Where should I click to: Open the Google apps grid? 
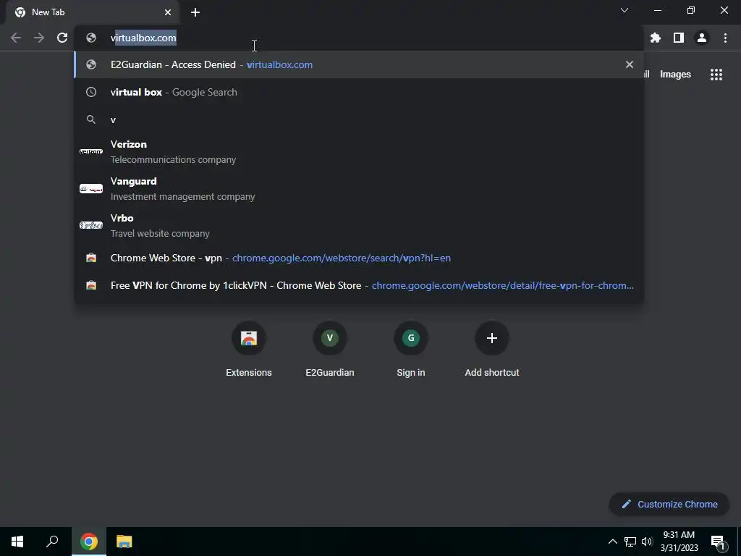[x=716, y=75]
